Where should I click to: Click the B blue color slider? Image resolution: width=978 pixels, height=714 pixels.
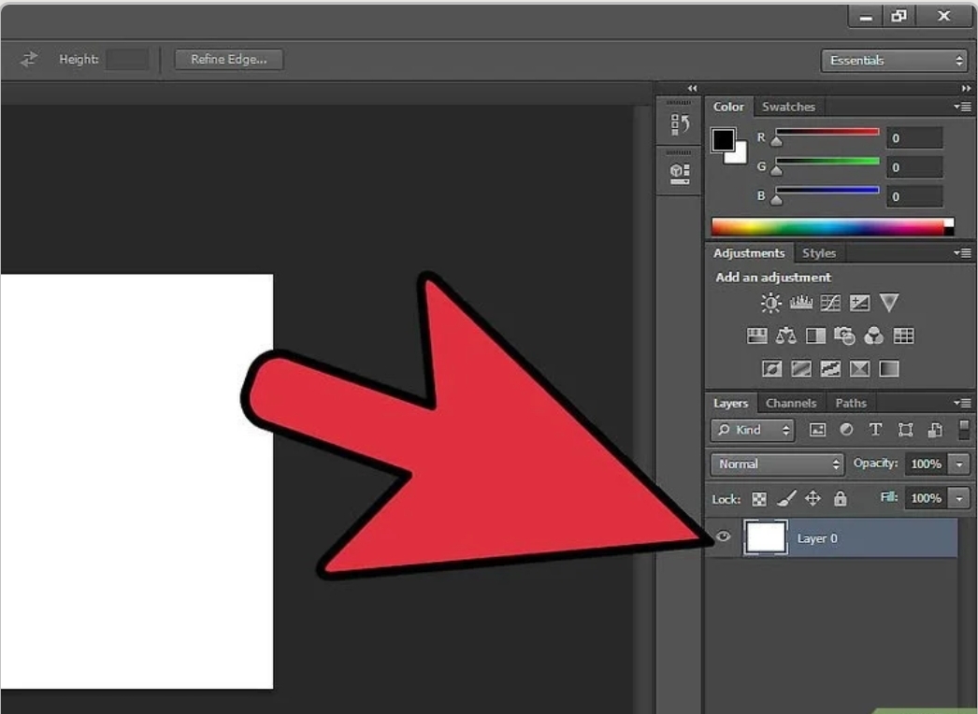tap(827, 191)
